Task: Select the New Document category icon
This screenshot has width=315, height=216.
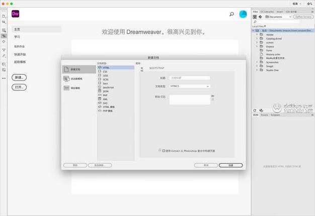Action: tap(66, 69)
